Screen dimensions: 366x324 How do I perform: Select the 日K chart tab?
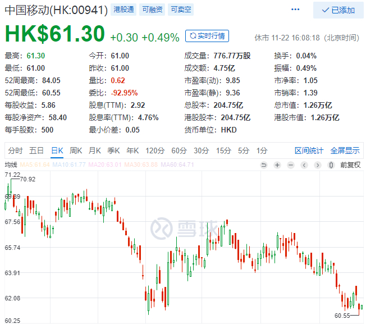tap(57, 150)
